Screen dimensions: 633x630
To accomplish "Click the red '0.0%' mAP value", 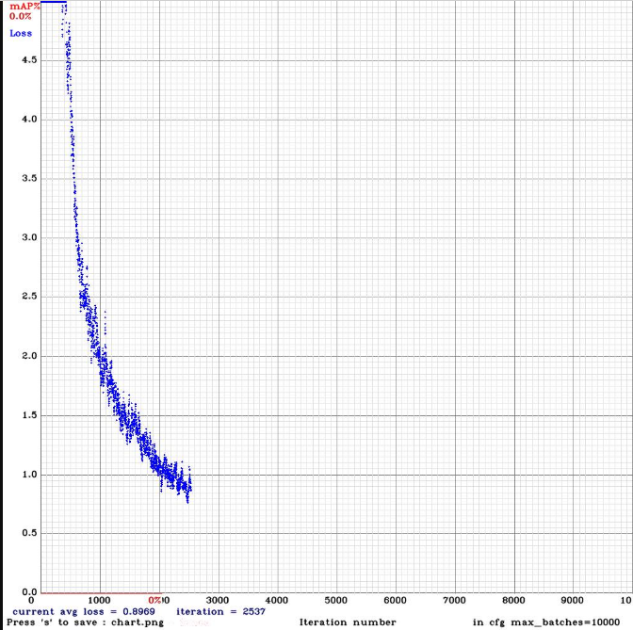I will [20, 17].
